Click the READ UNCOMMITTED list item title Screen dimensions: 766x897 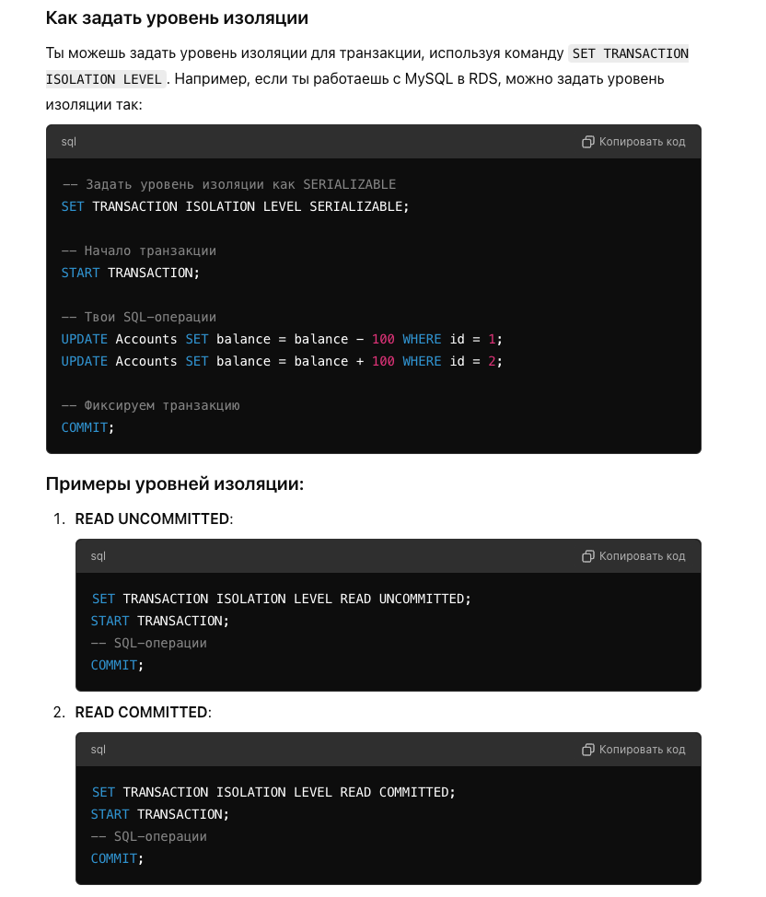coord(154,518)
